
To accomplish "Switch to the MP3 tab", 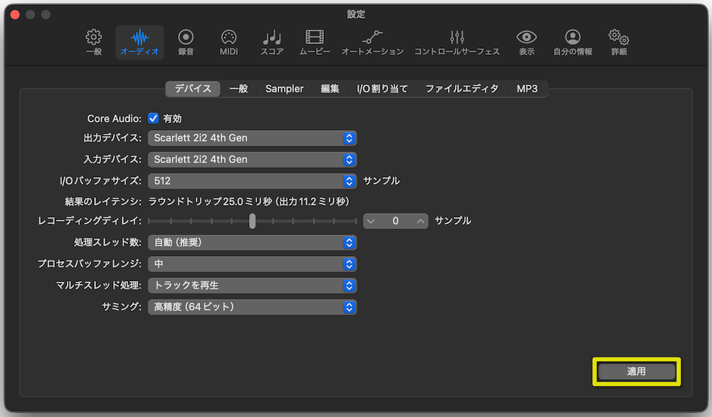I will [x=527, y=88].
